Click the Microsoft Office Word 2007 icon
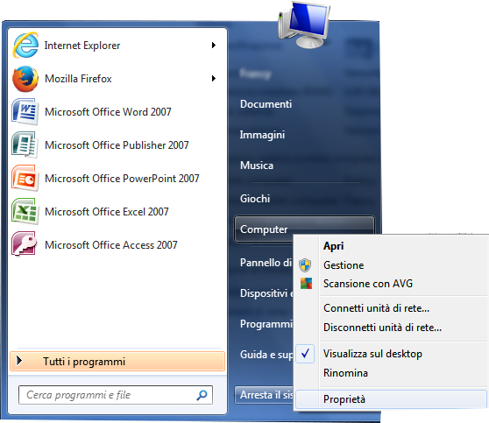 coord(25,111)
